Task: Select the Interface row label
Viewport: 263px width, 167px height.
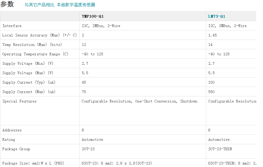Action: pyautogui.click(x=12, y=26)
